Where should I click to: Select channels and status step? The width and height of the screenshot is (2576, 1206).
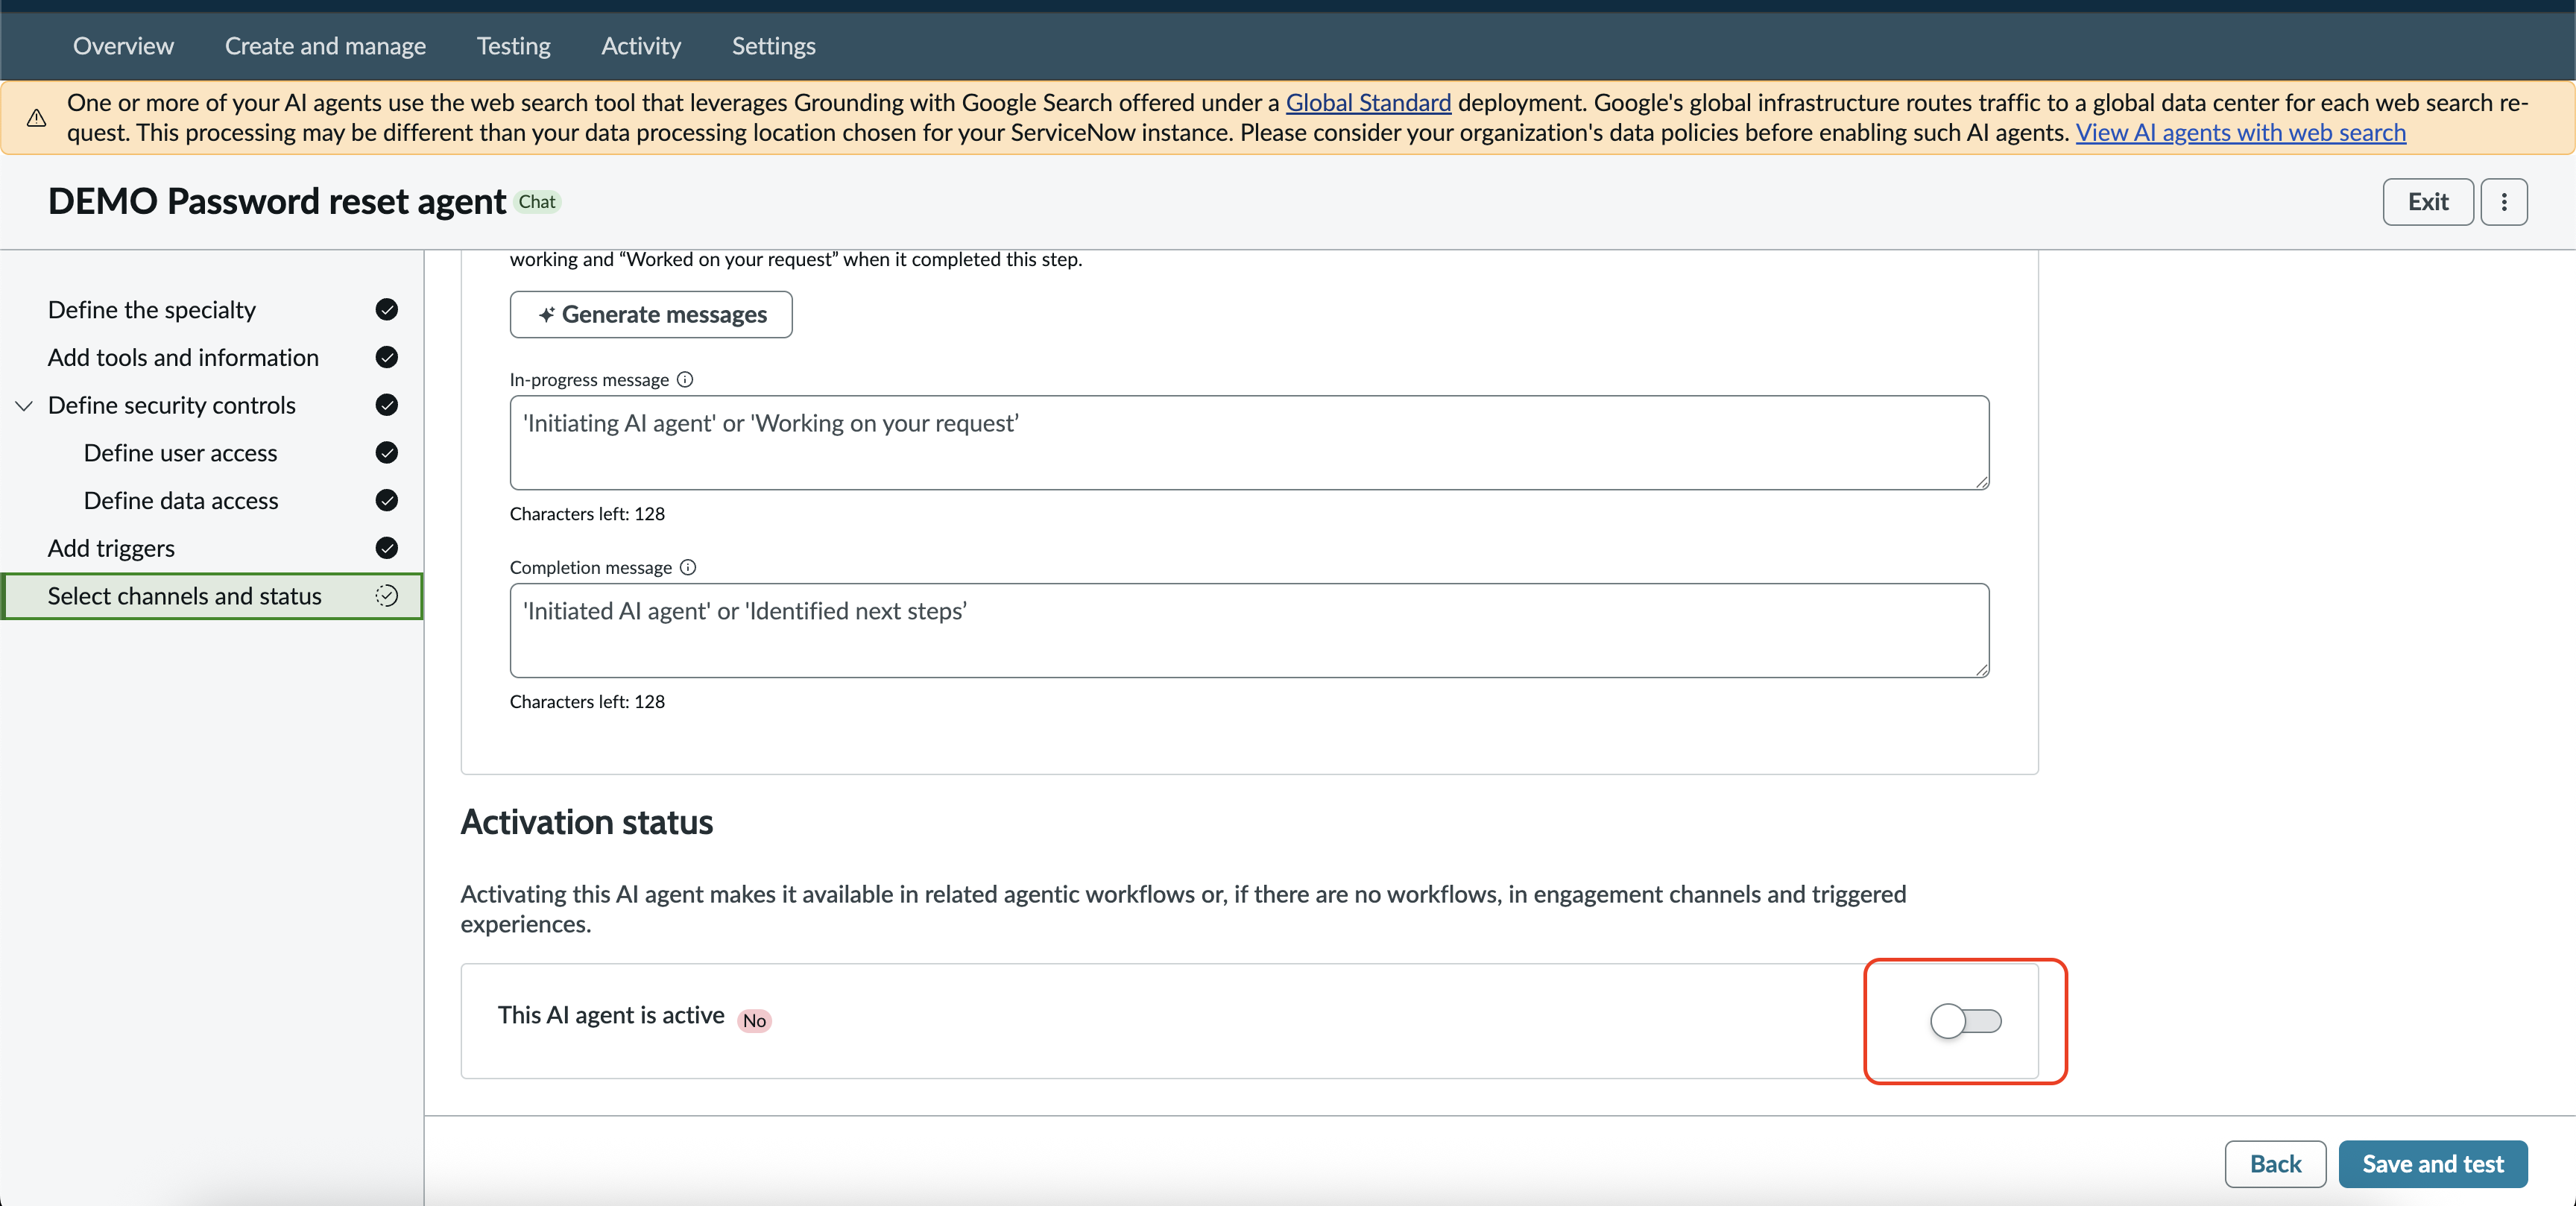pyautogui.click(x=212, y=596)
